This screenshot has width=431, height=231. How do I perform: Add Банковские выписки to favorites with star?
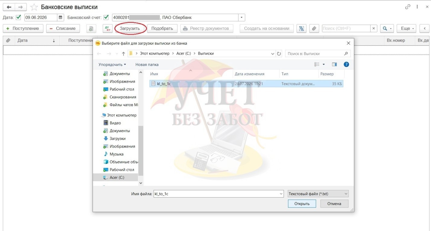point(34,7)
